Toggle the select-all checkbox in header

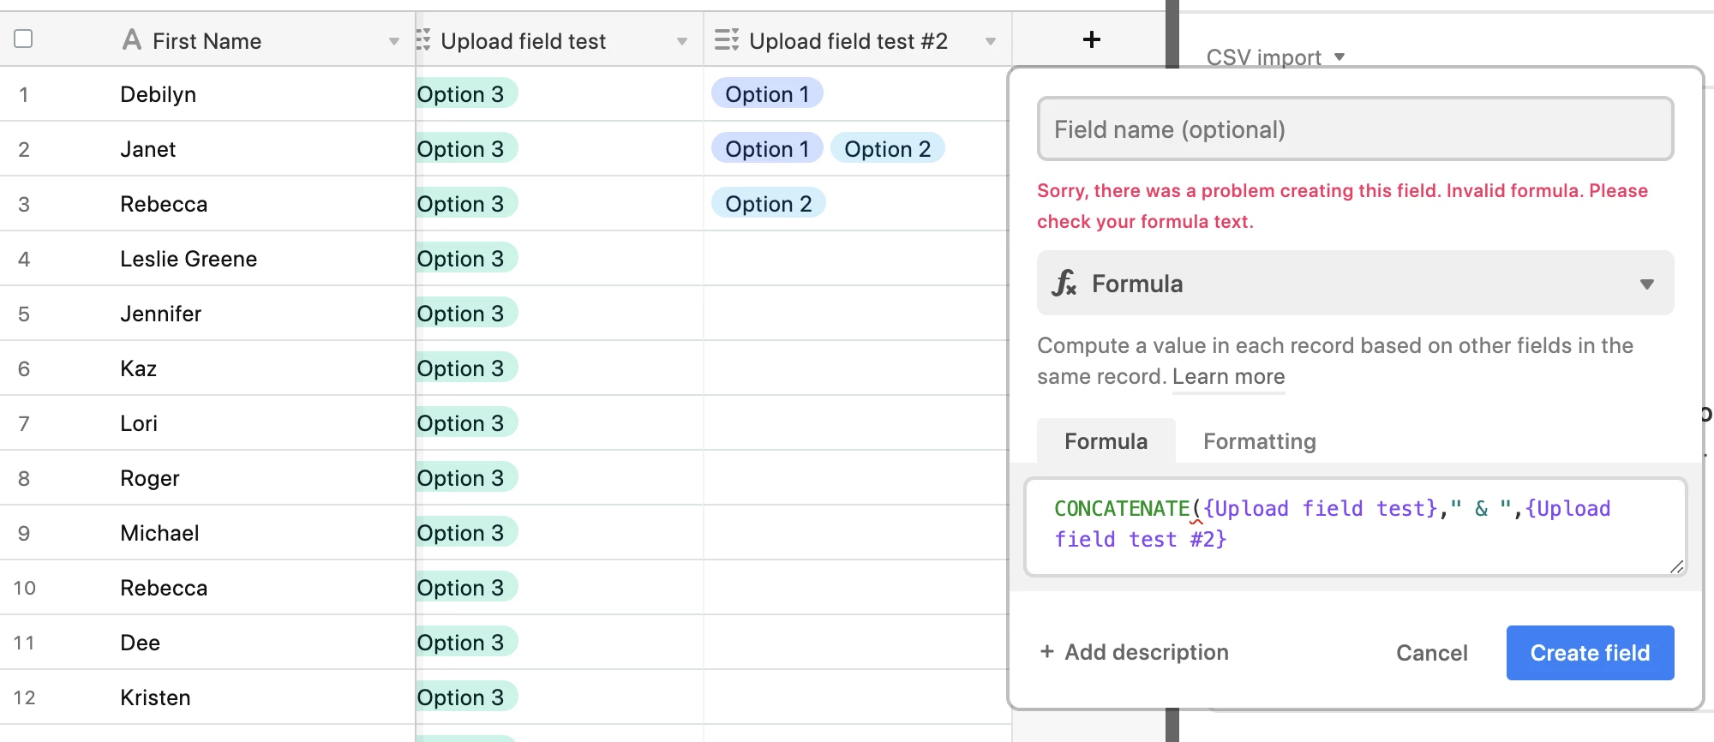click(24, 39)
